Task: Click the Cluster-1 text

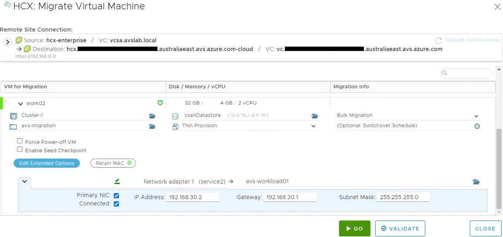Action: pyautogui.click(x=32, y=115)
